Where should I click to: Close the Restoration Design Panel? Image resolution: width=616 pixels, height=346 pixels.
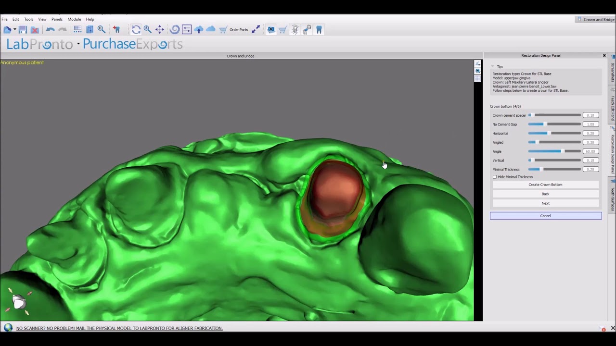(x=604, y=56)
